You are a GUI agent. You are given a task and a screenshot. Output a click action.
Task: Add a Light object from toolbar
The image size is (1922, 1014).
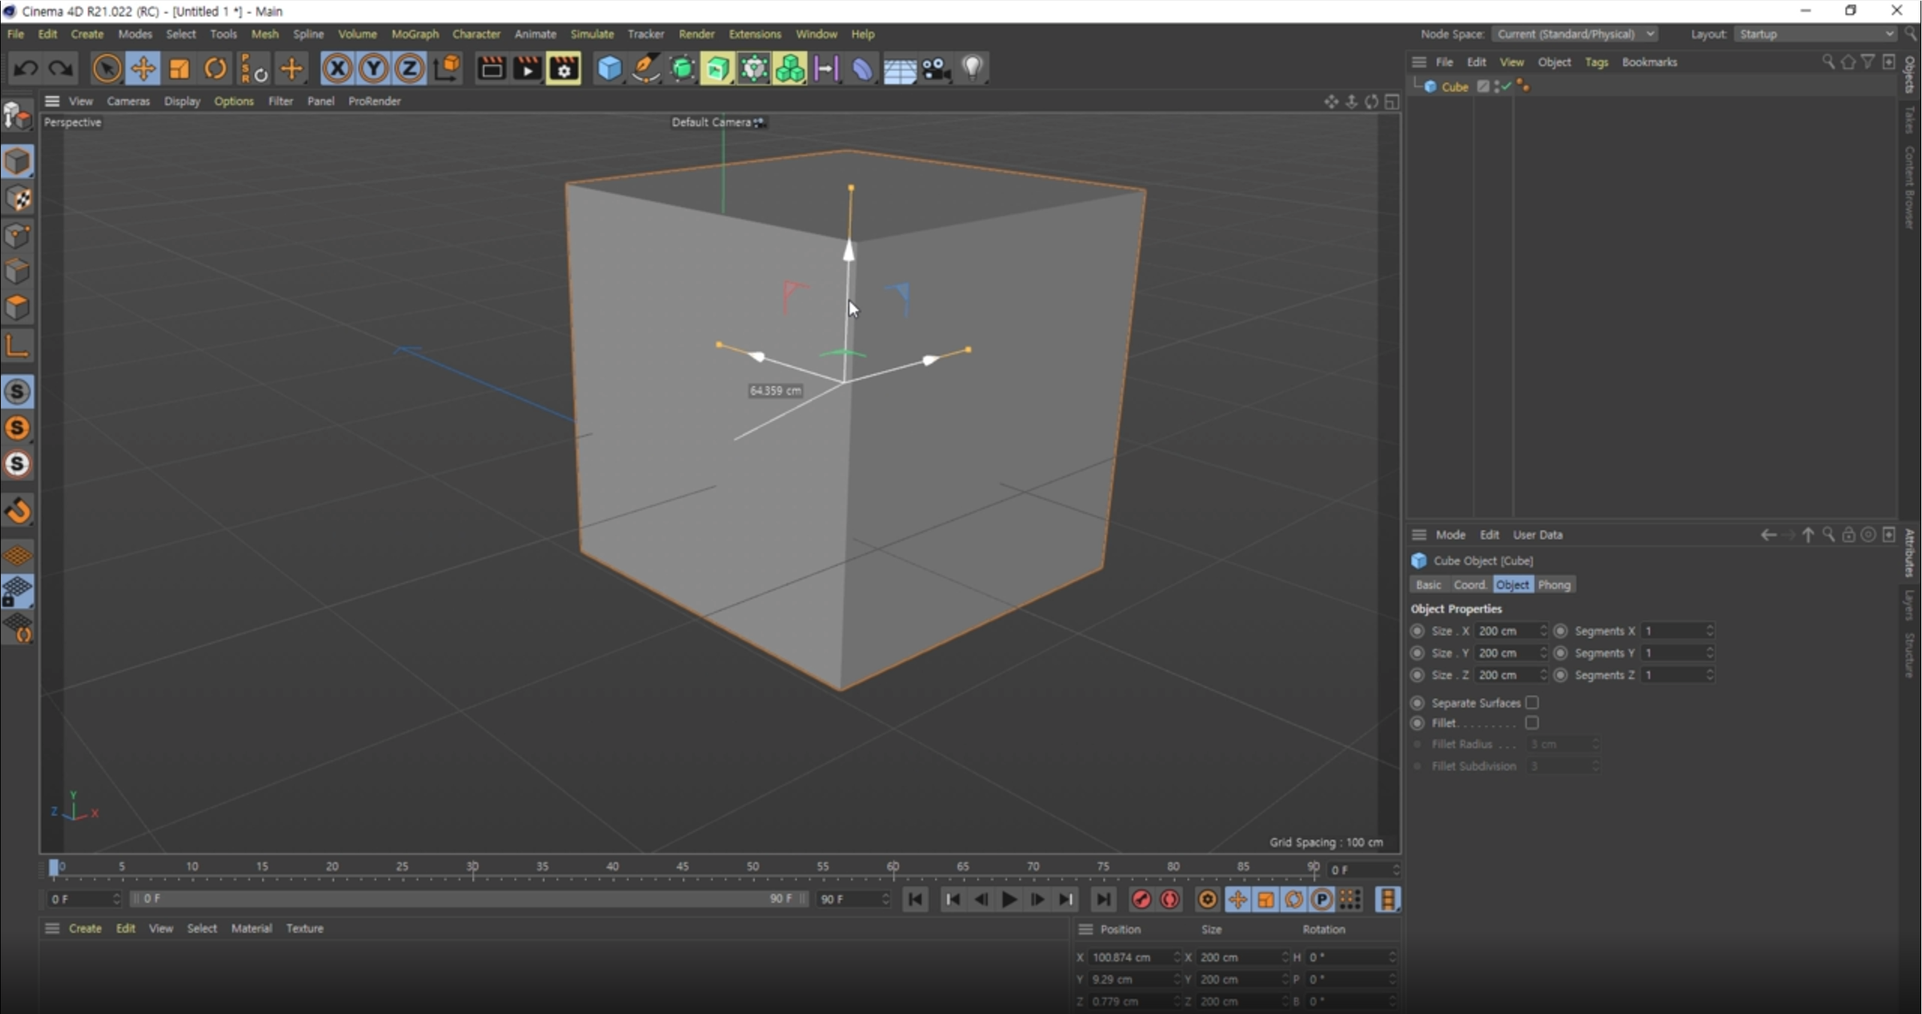tap(973, 69)
